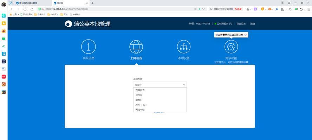Expand the address bar dropdown chevron
Image resolution: width=312 pixels, height=140 pixels.
203,9
